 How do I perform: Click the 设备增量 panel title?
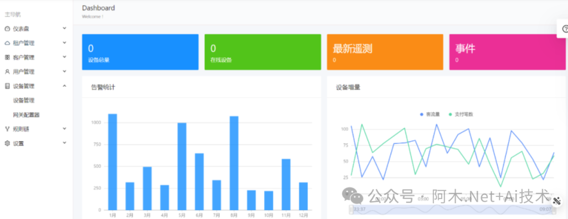348,87
